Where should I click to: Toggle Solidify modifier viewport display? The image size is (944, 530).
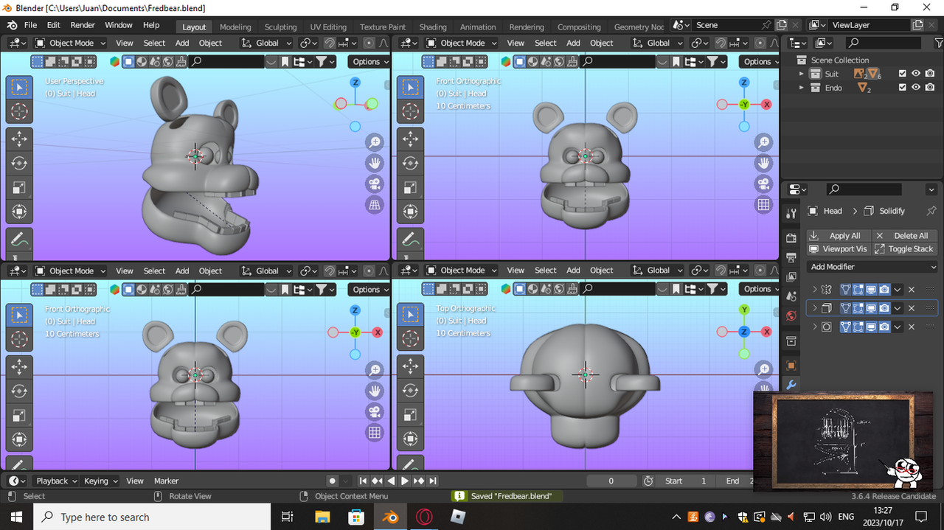click(871, 308)
